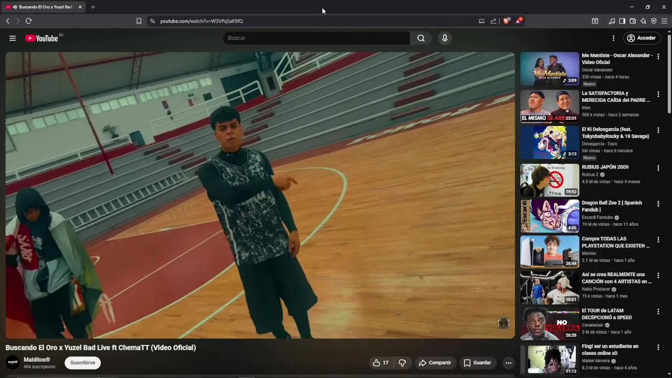The height and width of the screenshot is (378, 672).
Task: Click the Oscar Alexander channel name
Action: click(x=597, y=70)
